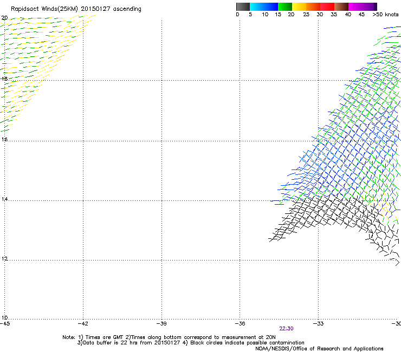Click longitude label '-36' on bottom axis
Screen dimensions: 401x352
point(240,324)
